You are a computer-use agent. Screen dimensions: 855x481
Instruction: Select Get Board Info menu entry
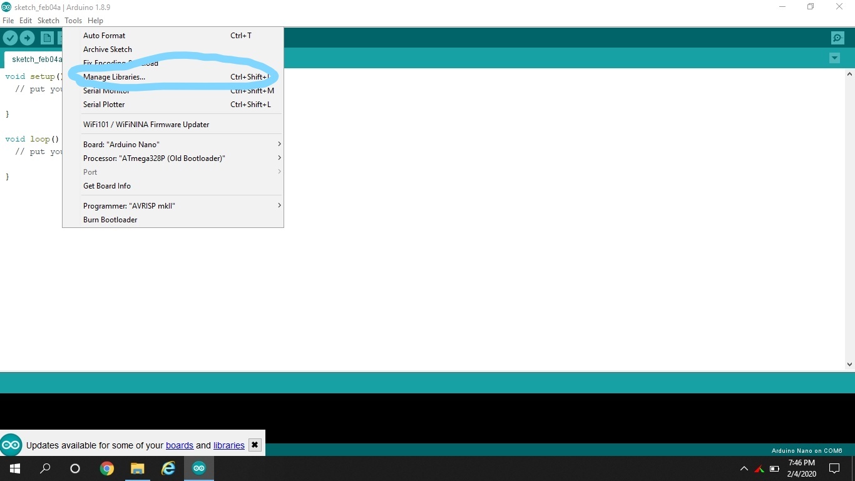point(173,186)
